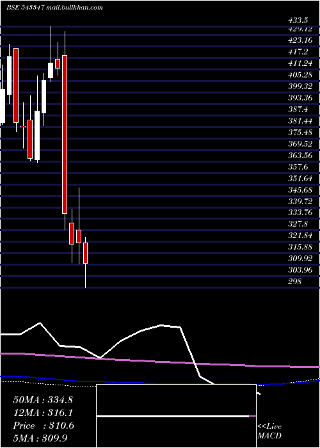Image resolution: width=320 pixels, height=448 pixels.
Task: Click the last red candle near 315
Action: pyautogui.click(x=85, y=253)
